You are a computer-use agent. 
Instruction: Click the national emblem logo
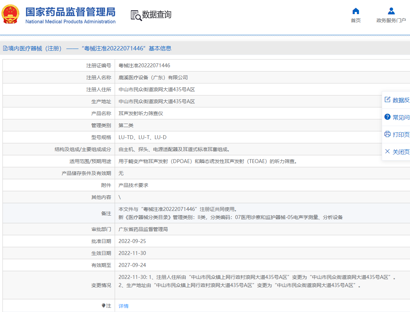coord(11,14)
